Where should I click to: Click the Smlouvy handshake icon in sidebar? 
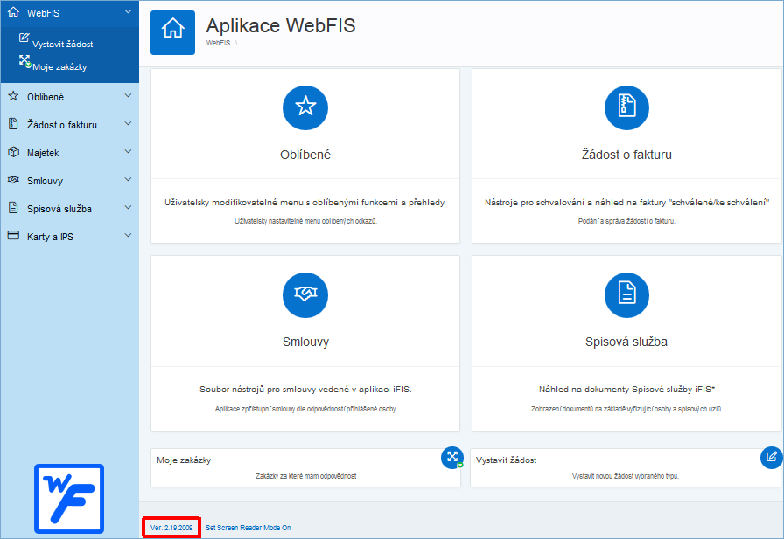(13, 180)
